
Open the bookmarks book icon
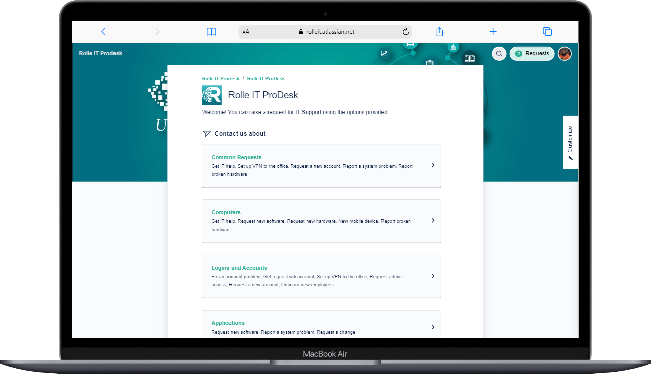pyautogui.click(x=211, y=32)
